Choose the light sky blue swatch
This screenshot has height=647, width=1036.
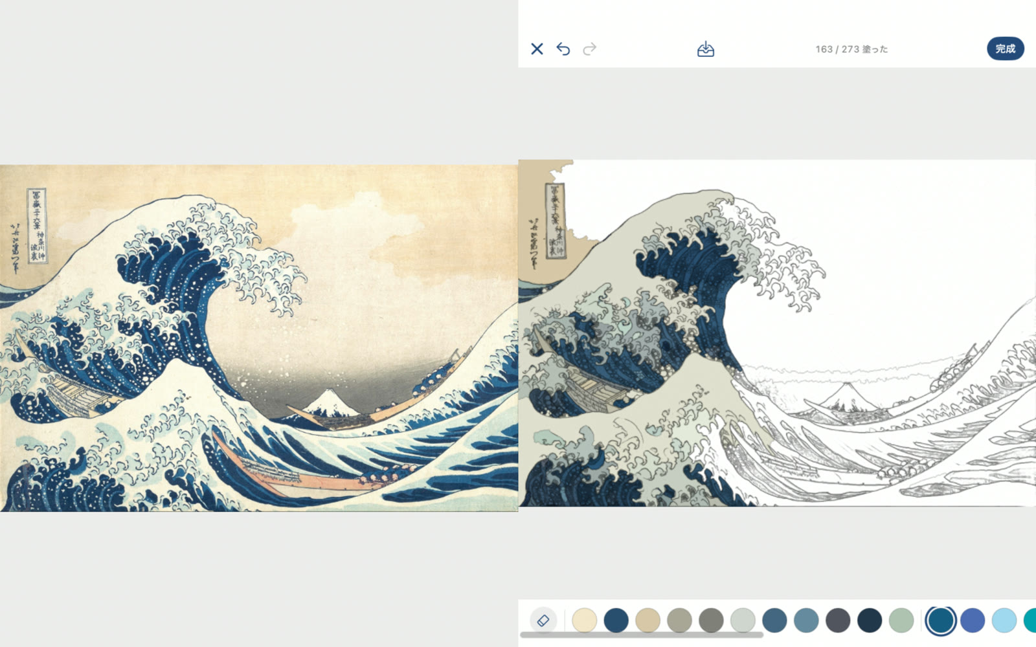[1004, 620]
